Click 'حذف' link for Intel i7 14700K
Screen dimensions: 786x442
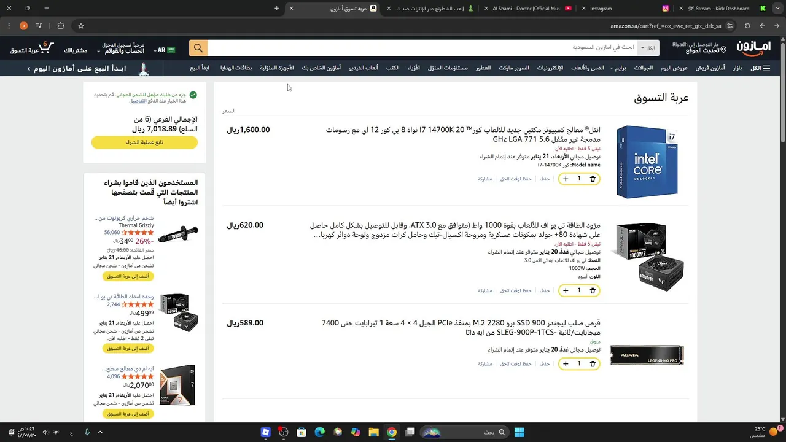click(545, 179)
